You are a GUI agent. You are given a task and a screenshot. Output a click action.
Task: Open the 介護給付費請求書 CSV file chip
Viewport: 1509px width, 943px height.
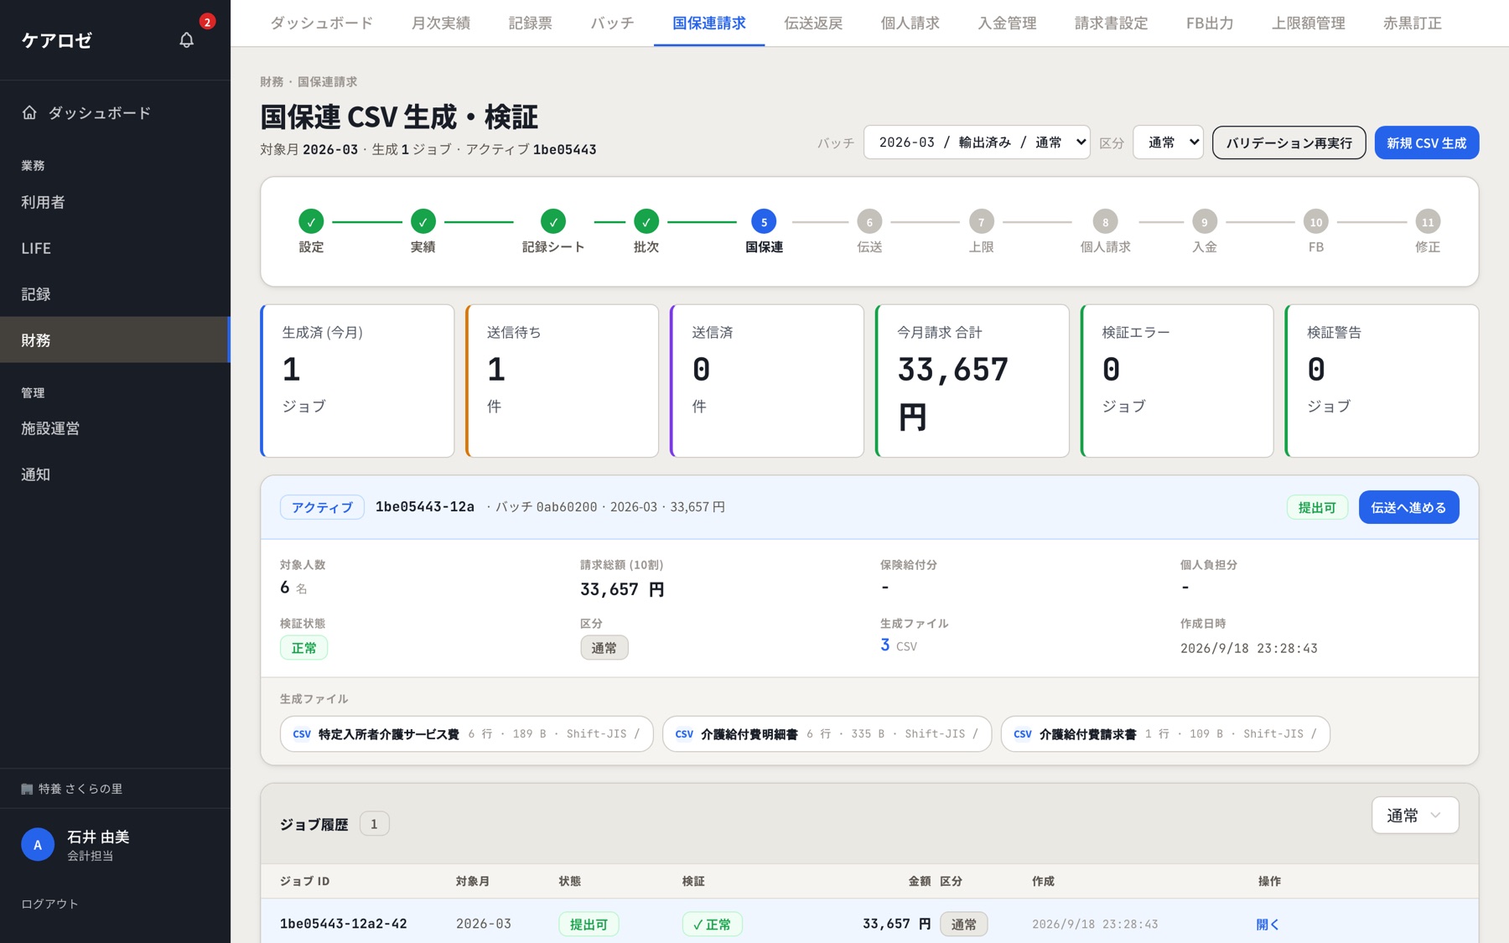click(x=1165, y=733)
